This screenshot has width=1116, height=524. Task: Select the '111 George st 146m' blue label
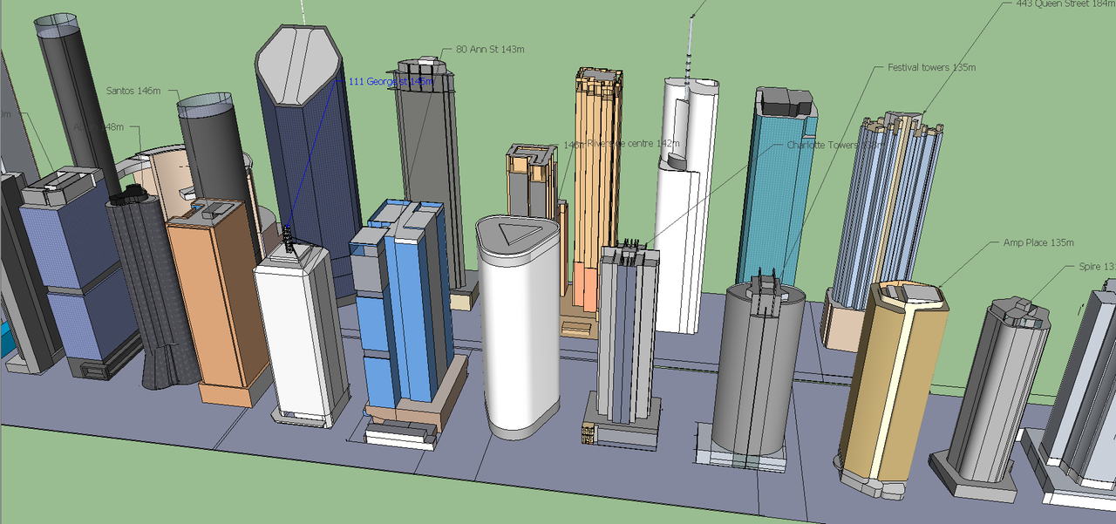click(x=391, y=81)
